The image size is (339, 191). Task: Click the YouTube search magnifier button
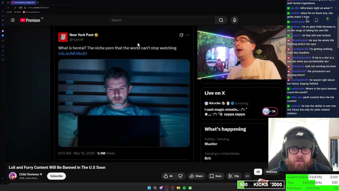(x=221, y=20)
